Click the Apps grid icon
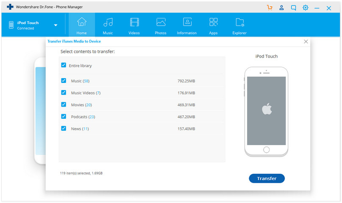The image size is (342, 203). (x=213, y=22)
